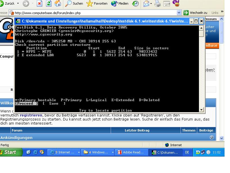Click console scrollbar down arrow
Screen dimensions: 230x173
click(202, 110)
